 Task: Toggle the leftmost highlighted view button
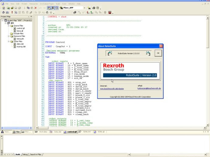[49, 8]
